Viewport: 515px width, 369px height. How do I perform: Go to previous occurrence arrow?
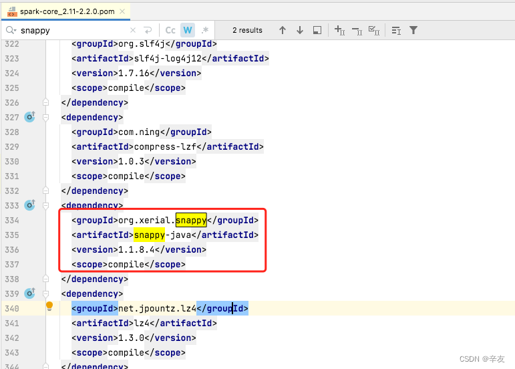[x=282, y=30]
